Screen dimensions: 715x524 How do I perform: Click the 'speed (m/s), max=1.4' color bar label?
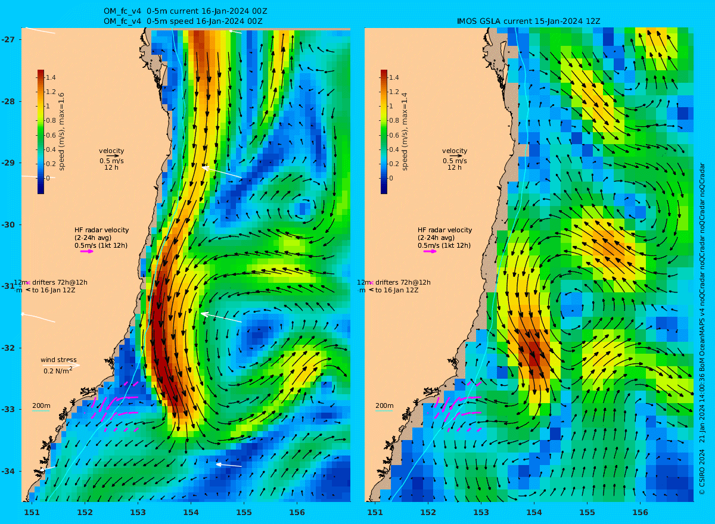[405, 132]
